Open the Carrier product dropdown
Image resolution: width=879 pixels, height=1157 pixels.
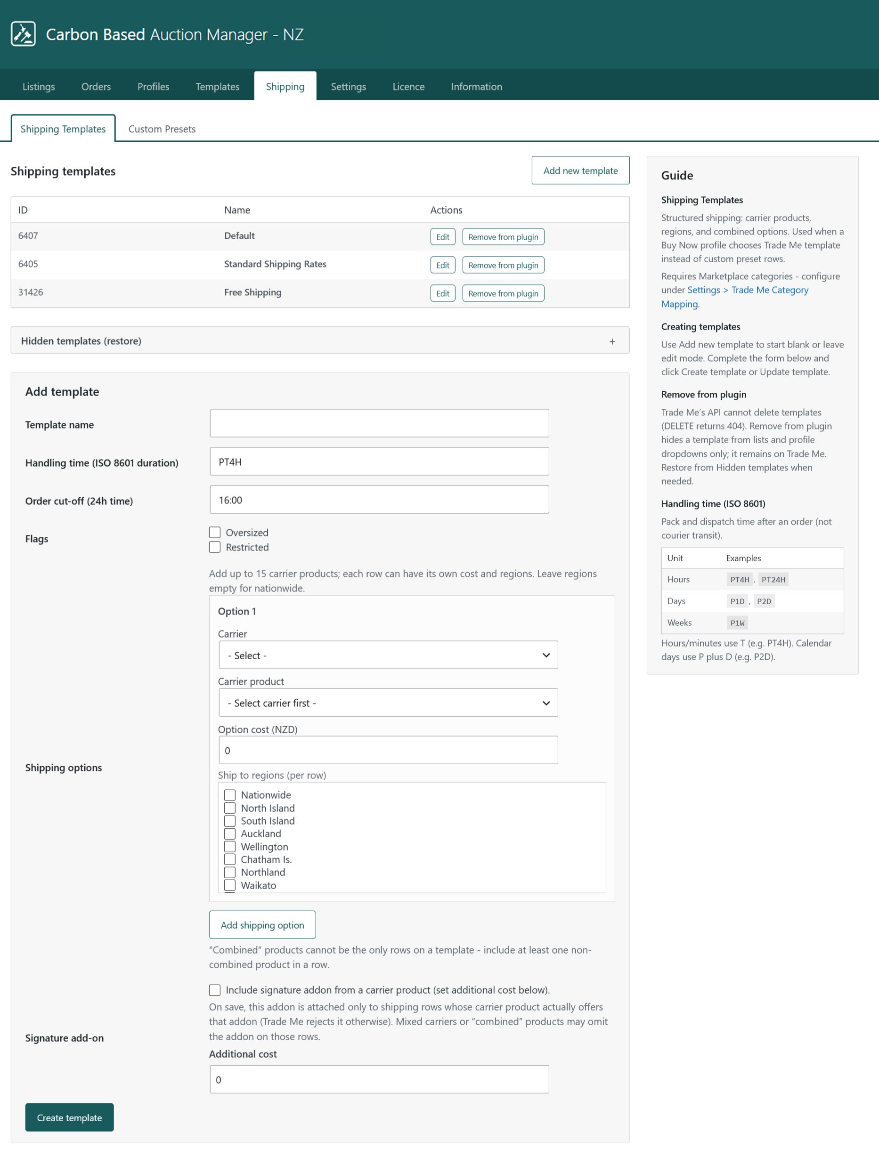388,703
